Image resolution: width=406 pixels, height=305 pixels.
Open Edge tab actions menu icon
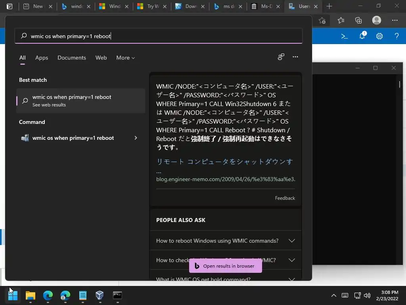[10, 6]
